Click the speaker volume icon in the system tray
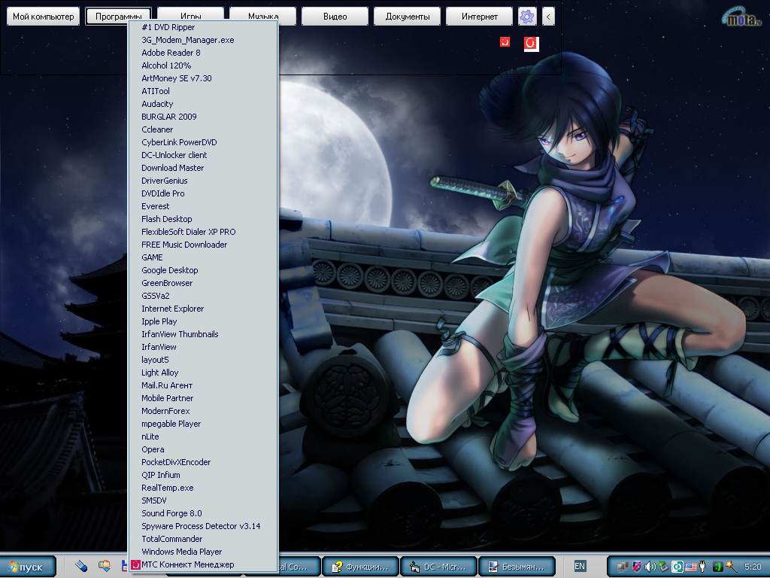This screenshot has height=578, width=770. [x=650, y=567]
